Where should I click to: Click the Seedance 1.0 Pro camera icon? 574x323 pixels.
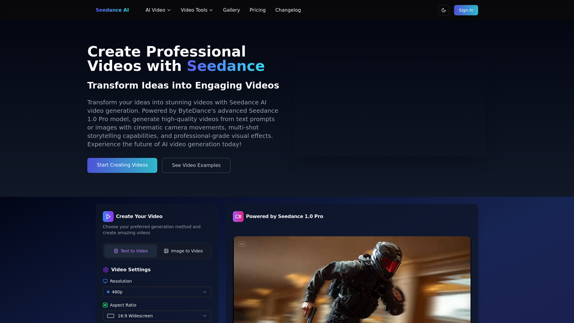point(238,217)
